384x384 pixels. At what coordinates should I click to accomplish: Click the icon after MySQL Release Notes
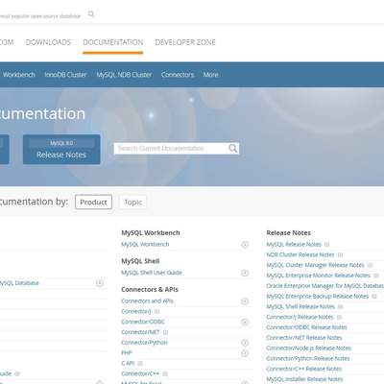(326, 245)
